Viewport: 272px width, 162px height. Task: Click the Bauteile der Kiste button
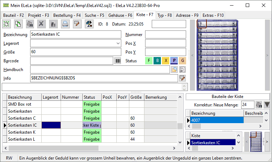pyautogui.click(x=227, y=97)
